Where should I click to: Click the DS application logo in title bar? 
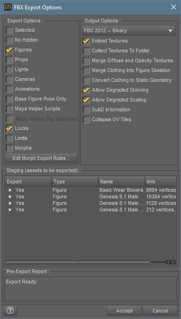(8, 7)
